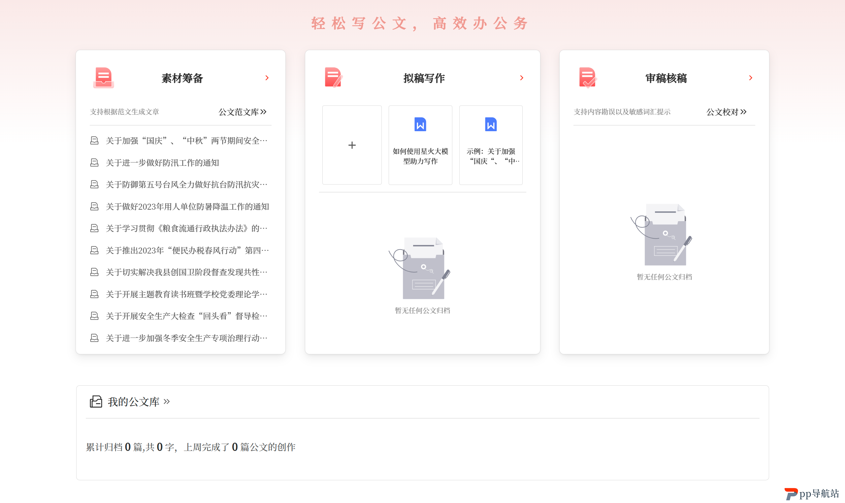Open 关于做好2023年用人单位防暑降温工作的通知
Screen dimensions: 845x503
pyautogui.click(x=187, y=206)
